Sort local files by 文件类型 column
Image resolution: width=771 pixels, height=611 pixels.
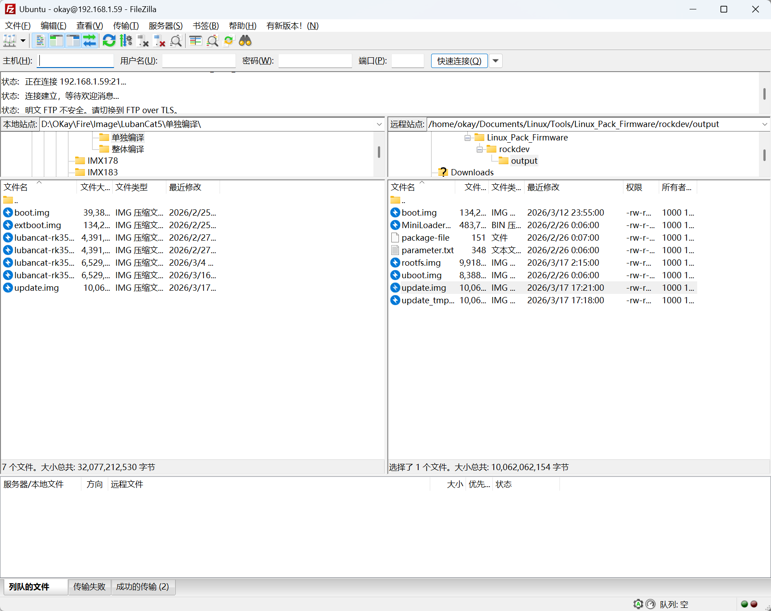(140, 187)
